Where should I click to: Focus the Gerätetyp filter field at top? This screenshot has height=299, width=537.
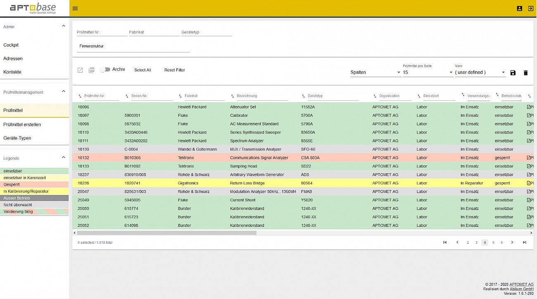click(207, 32)
